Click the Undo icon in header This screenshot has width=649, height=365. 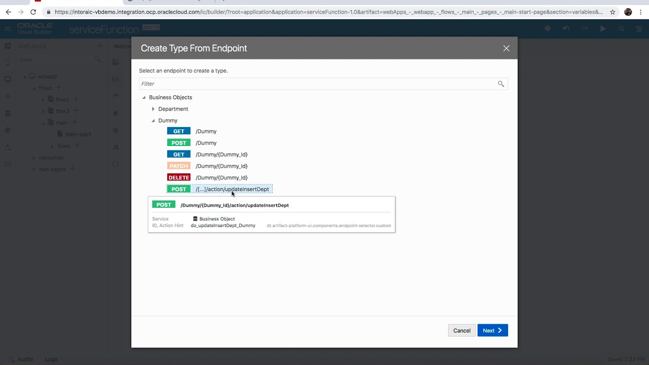click(566, 29)
